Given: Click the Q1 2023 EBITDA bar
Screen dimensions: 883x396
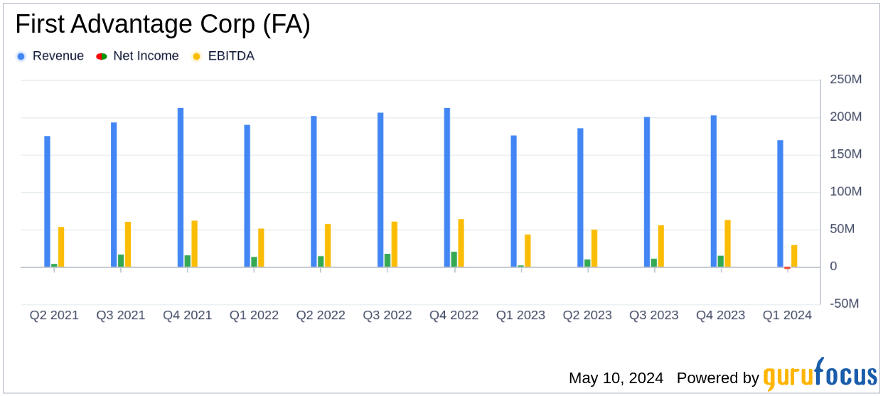Looking at the screenshot, I should [x=528, y=251].
